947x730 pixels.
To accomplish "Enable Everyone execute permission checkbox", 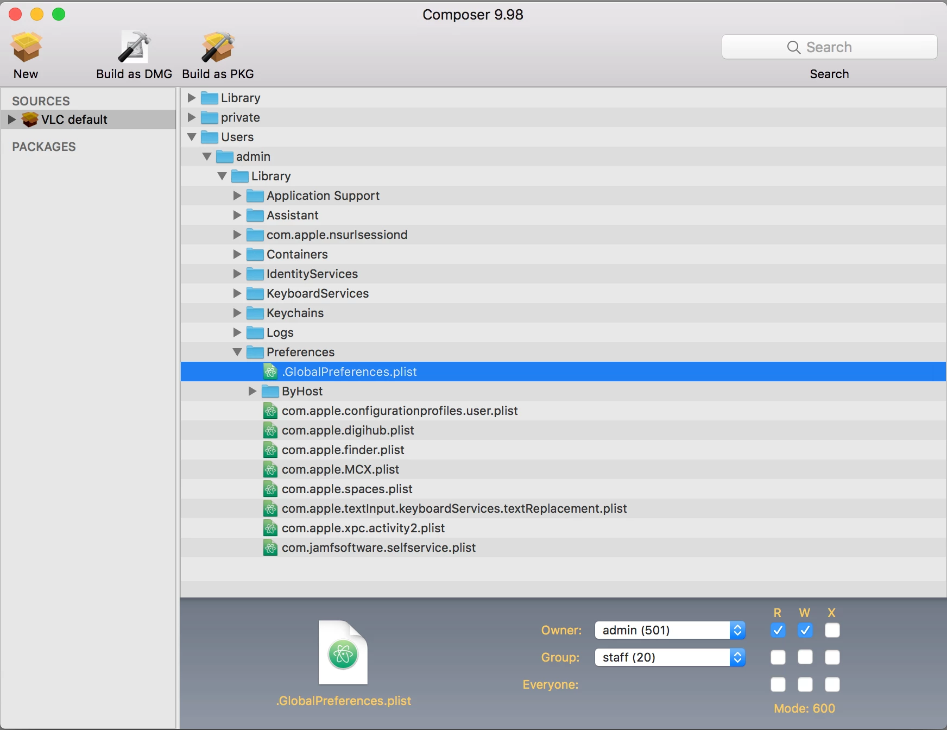I will [832, 684].
